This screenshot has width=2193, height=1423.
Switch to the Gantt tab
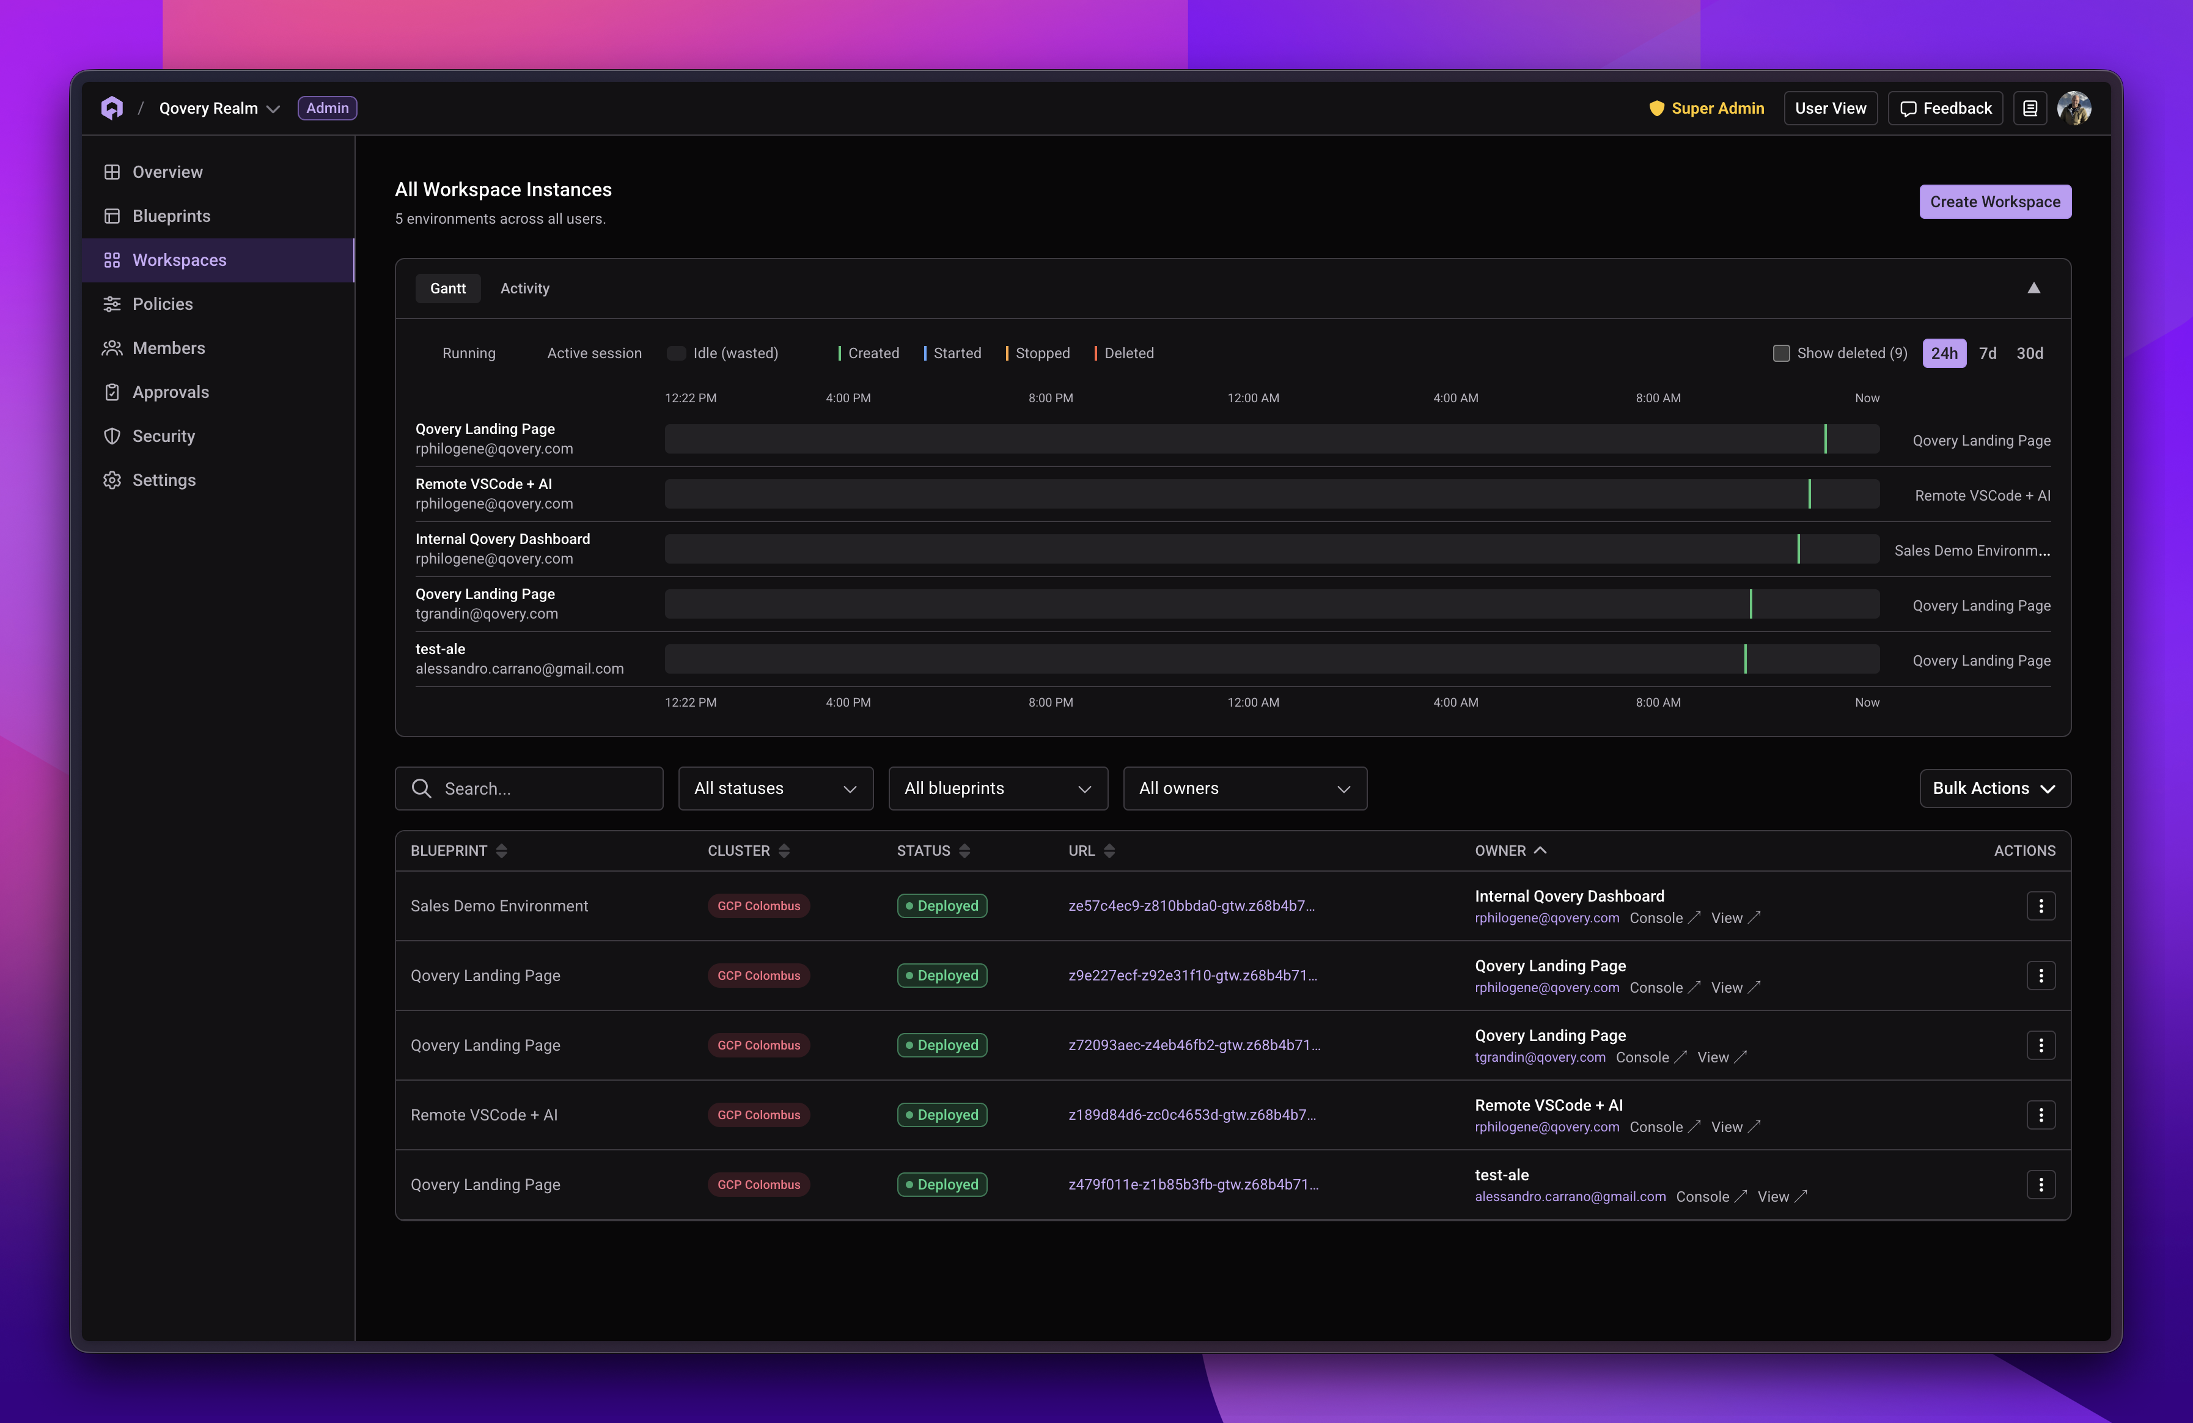coord(448,289)
